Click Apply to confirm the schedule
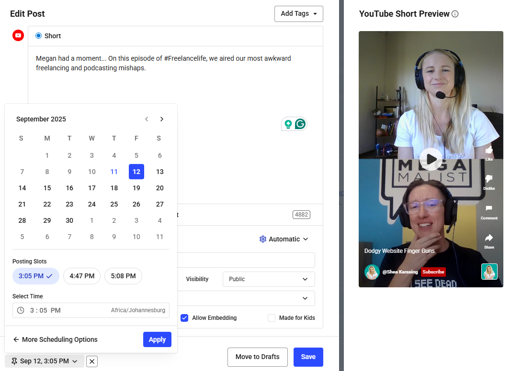Screen dimensions: 511x371 157,339
